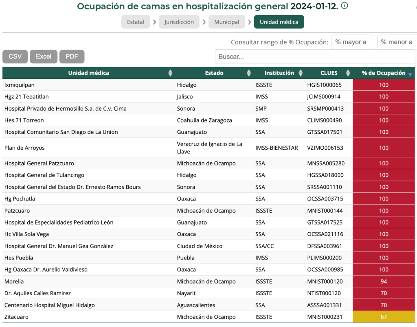Click the CLUES column sort arrows

pyautogui.click(x=348, y=73)
